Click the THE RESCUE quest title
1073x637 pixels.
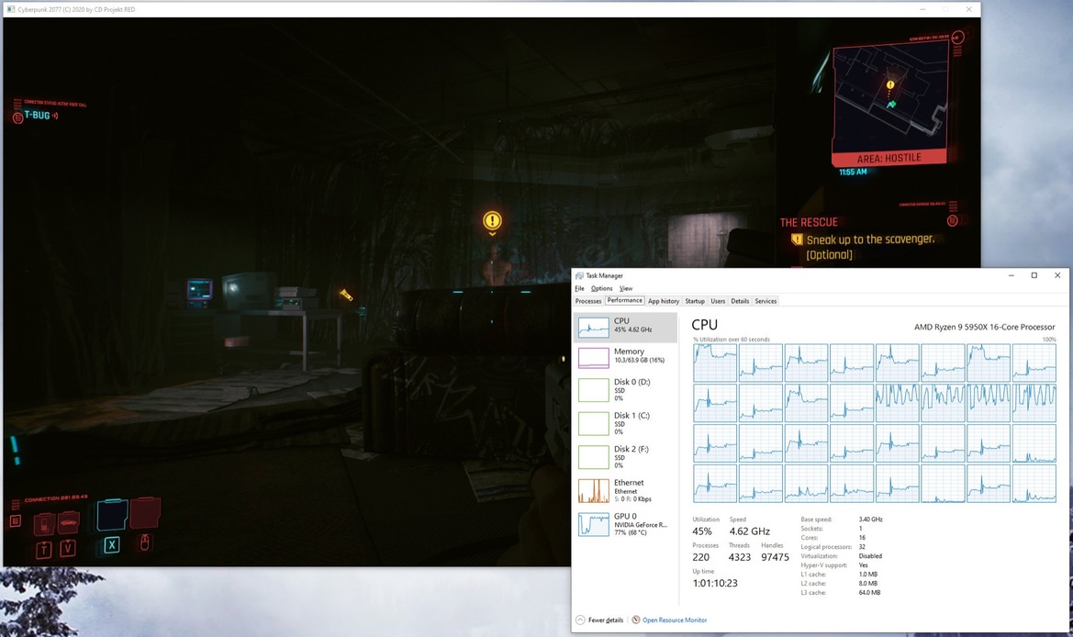point(809,222)
